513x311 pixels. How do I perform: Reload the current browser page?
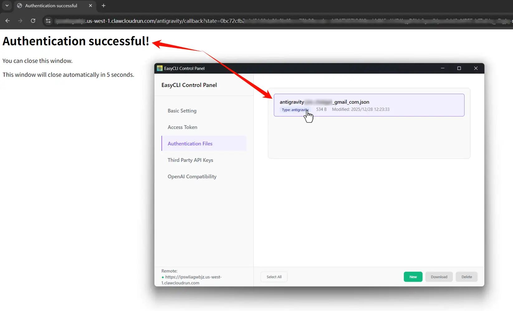click(33, 21)
